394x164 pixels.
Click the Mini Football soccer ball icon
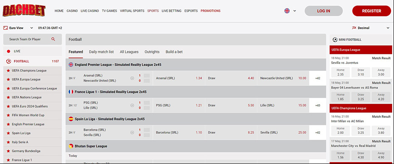(x=335, y=39)
